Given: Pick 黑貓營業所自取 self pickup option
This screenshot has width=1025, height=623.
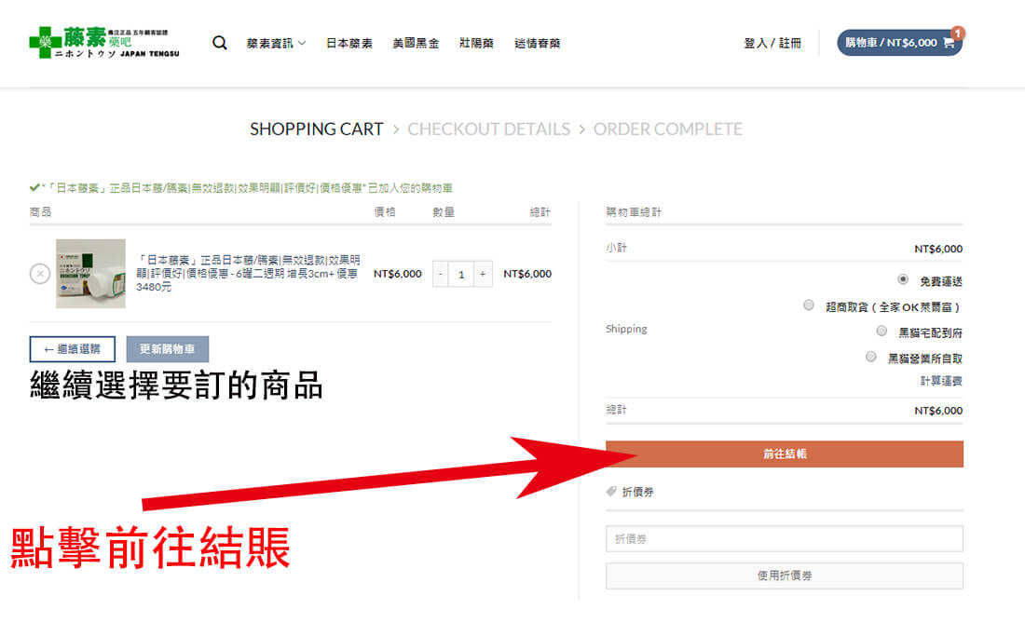Looking at the screenshot, I should [x=870, y=357].
